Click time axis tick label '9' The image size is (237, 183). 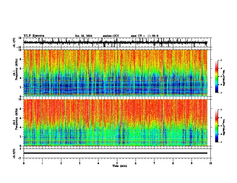point(192,163)
